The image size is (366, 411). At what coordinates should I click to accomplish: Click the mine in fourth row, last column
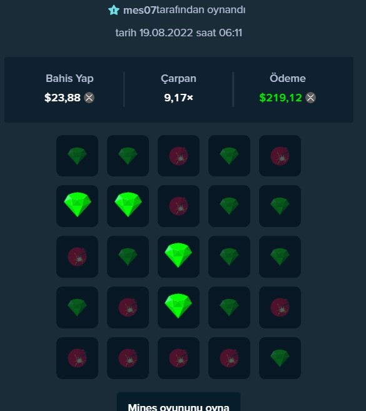280,307
